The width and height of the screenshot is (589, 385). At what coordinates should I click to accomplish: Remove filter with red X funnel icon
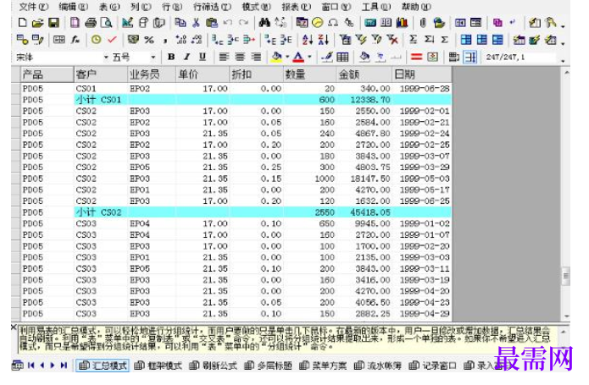click(392, 40)
